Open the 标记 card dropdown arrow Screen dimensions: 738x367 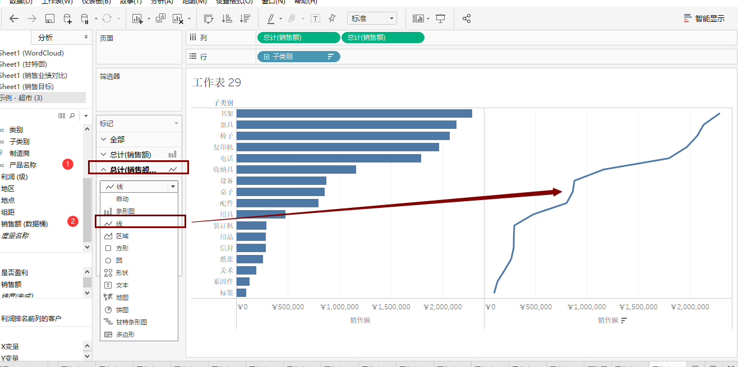point(177,123)
